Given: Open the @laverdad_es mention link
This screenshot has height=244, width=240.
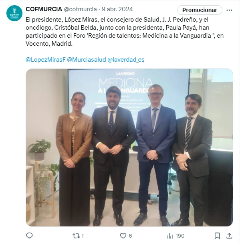Looking at the screenshot, I should (x=126, y=60).
